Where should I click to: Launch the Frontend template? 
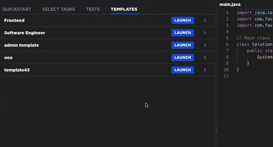[x=183, y=20]
